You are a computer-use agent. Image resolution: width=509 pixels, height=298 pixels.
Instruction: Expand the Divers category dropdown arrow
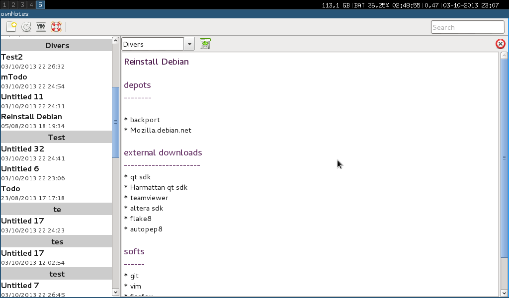pos(189,44)
